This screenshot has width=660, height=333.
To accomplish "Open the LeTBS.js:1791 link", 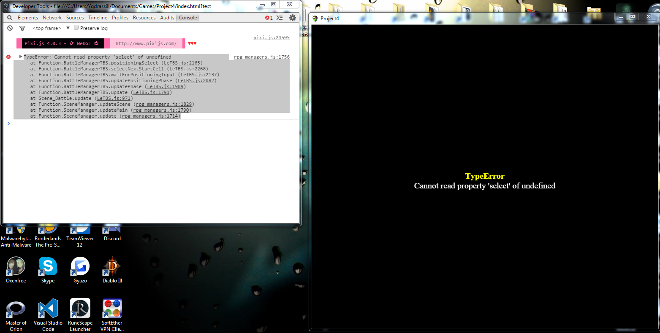I will (x=152, y=92).
